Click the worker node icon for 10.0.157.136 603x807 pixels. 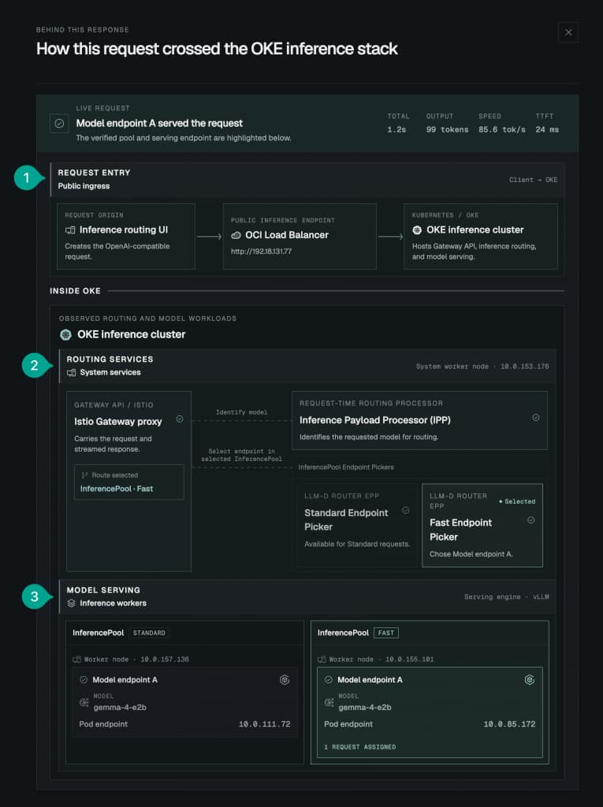(76, 660)
